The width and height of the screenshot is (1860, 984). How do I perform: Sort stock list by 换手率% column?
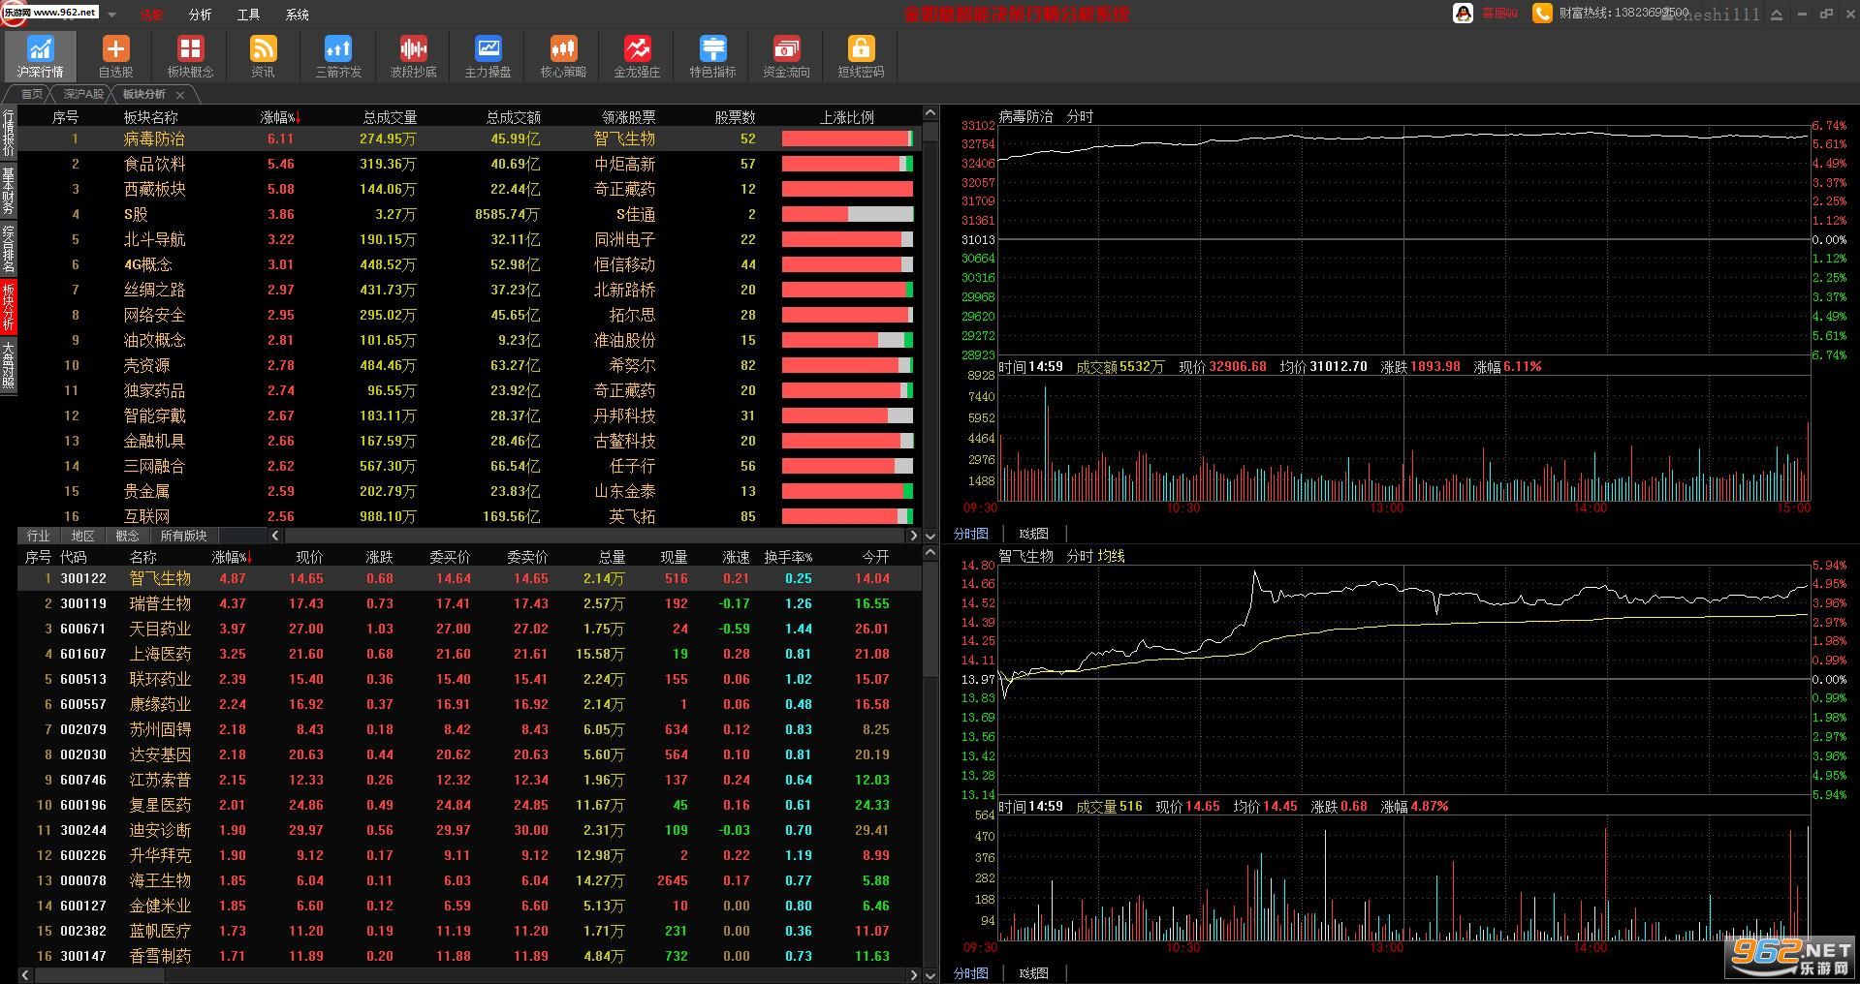pos(788,557)
